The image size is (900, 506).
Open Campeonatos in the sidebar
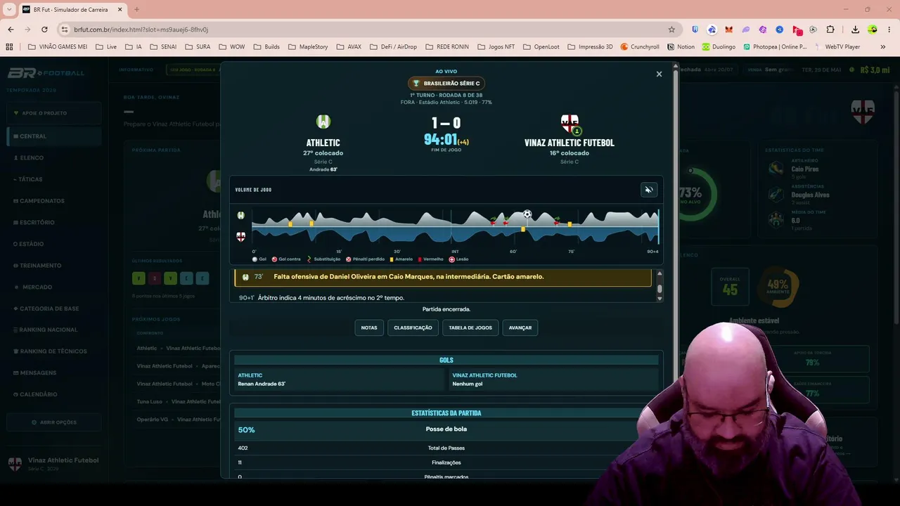(54, 201)
